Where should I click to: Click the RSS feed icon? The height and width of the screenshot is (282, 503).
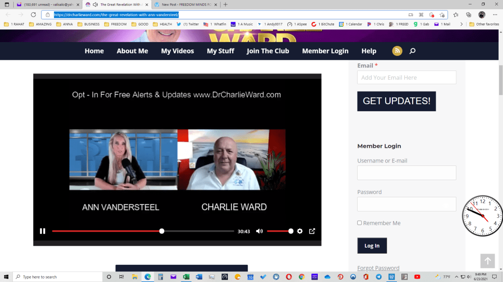point(397,51)
